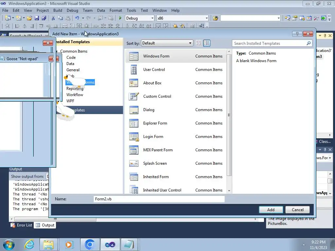Click the Undo arrow icon
335x251 pixels.
[x=77, y=18]
